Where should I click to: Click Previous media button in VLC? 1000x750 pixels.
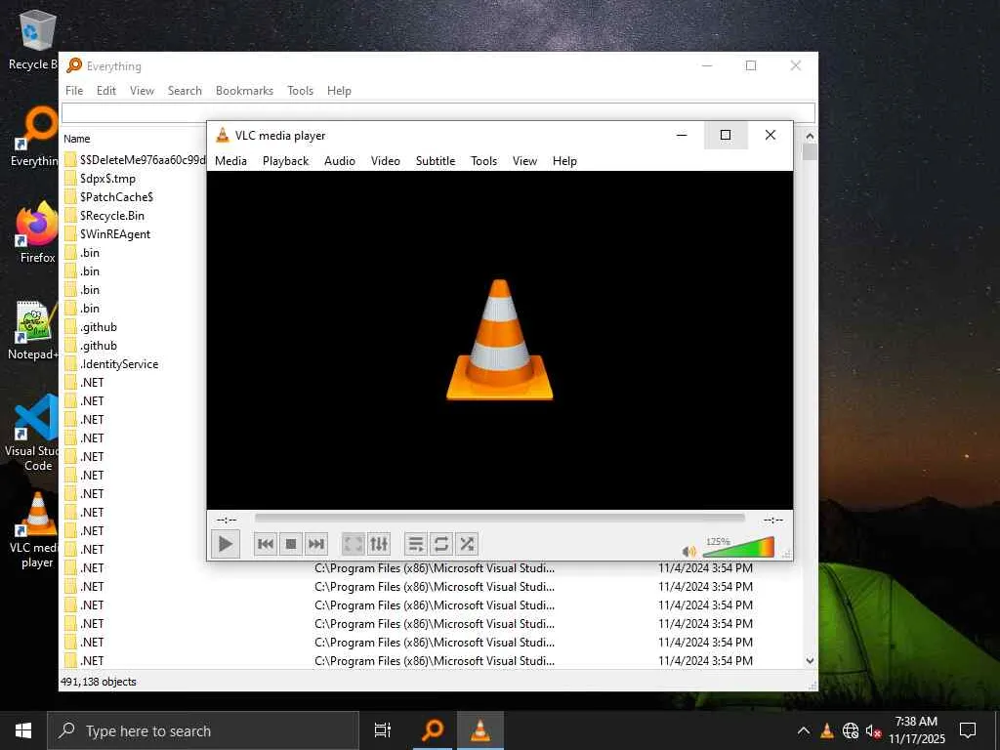[266, 544]
